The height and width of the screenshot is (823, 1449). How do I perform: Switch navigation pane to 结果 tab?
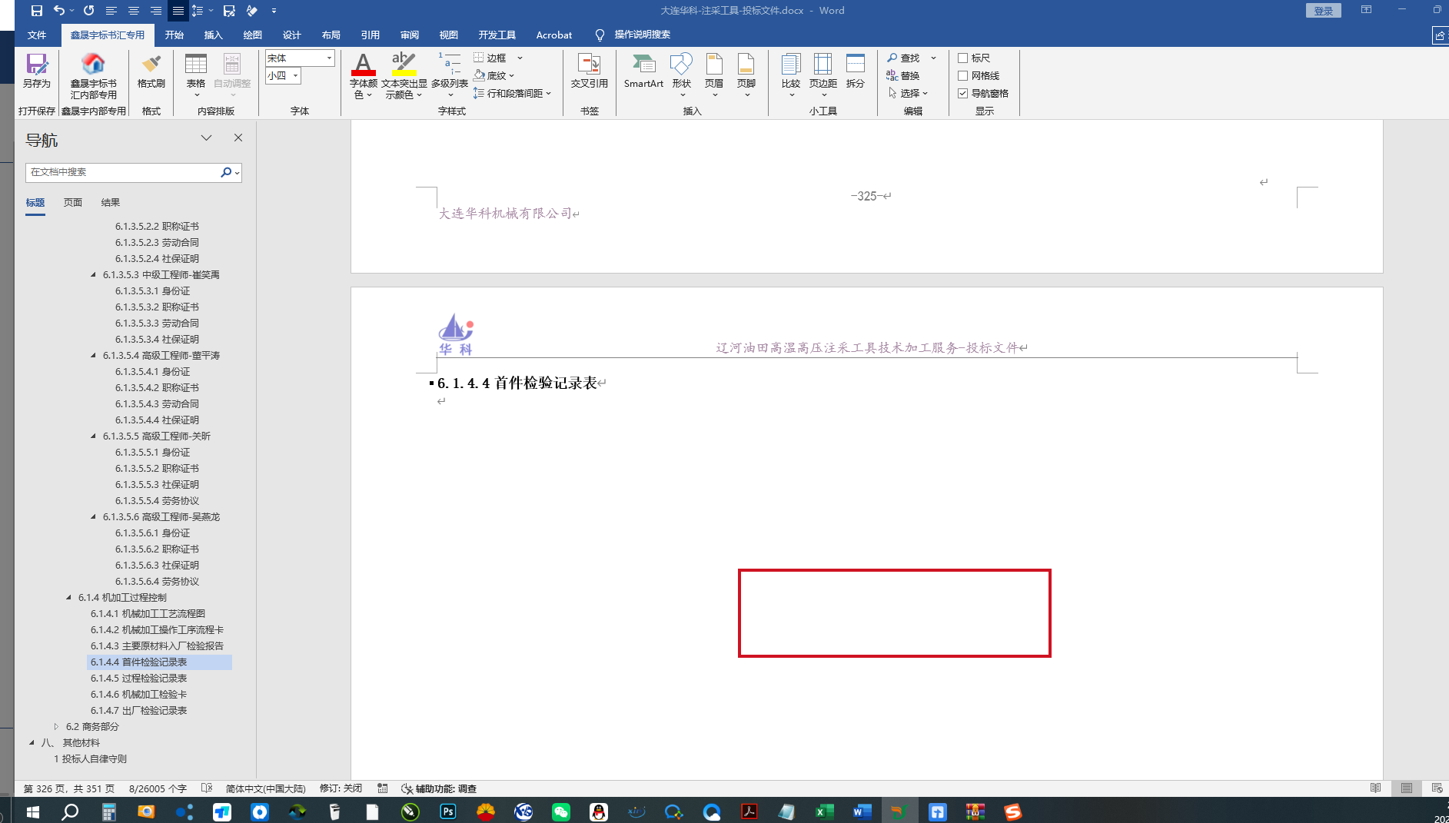[x=111, y=202]
